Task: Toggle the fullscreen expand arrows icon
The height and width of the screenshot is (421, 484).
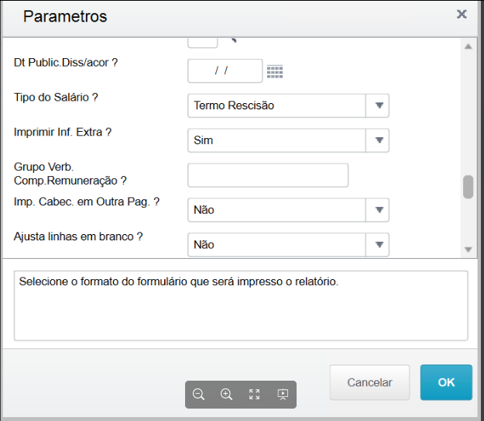Action: click(254, 395)
